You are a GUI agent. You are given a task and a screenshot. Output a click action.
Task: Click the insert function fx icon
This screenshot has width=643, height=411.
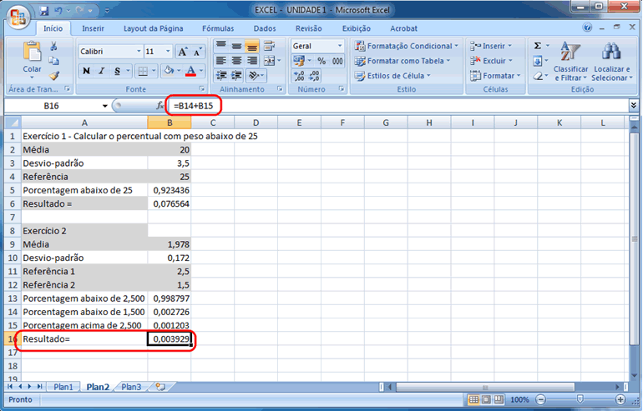tap(160, 106)
